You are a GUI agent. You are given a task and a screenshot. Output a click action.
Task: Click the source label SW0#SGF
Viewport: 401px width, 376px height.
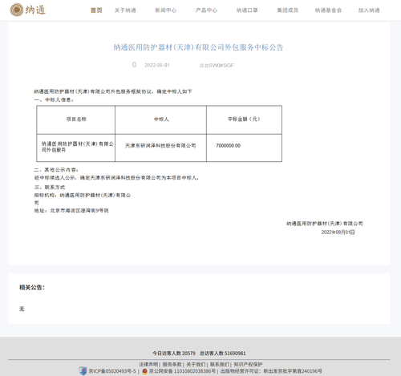(217, 66)
